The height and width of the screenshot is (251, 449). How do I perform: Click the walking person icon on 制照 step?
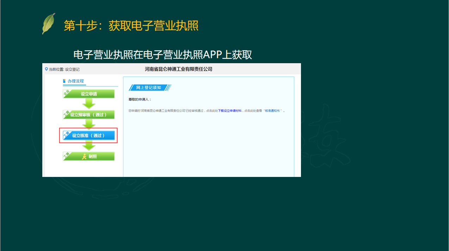84,156
